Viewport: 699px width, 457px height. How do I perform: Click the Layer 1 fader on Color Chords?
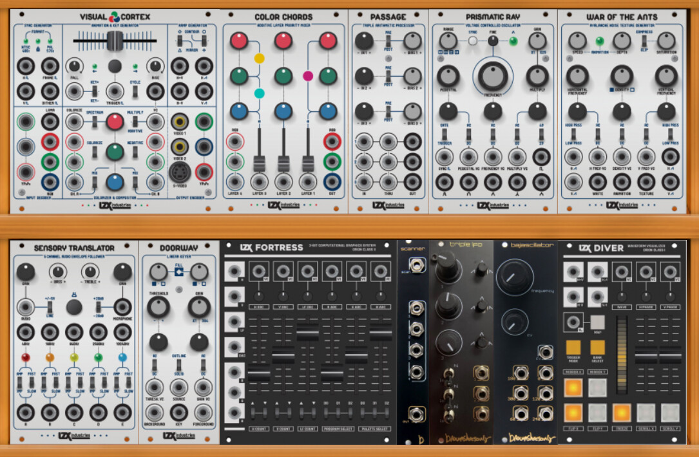click(307, 163)
